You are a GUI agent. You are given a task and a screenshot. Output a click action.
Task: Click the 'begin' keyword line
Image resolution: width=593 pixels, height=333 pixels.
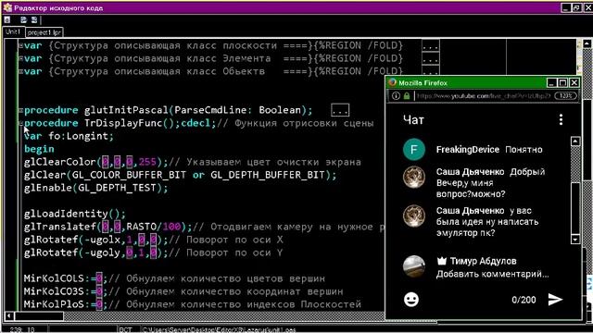[x=39, y=149]
